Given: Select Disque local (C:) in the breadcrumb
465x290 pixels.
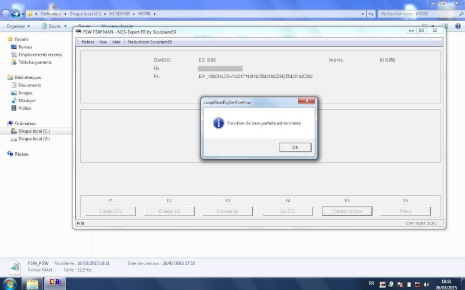Looking at the screenshot, I should pyautogui.click(x=85, y=13).
